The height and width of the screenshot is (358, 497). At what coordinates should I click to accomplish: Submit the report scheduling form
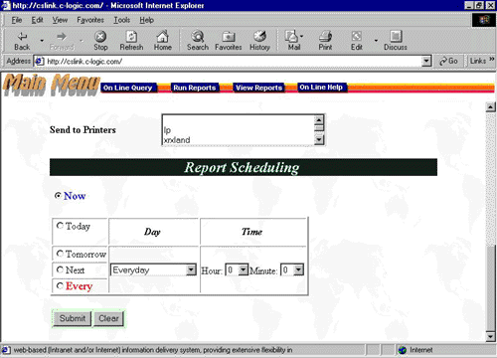[x=73, y=318]
